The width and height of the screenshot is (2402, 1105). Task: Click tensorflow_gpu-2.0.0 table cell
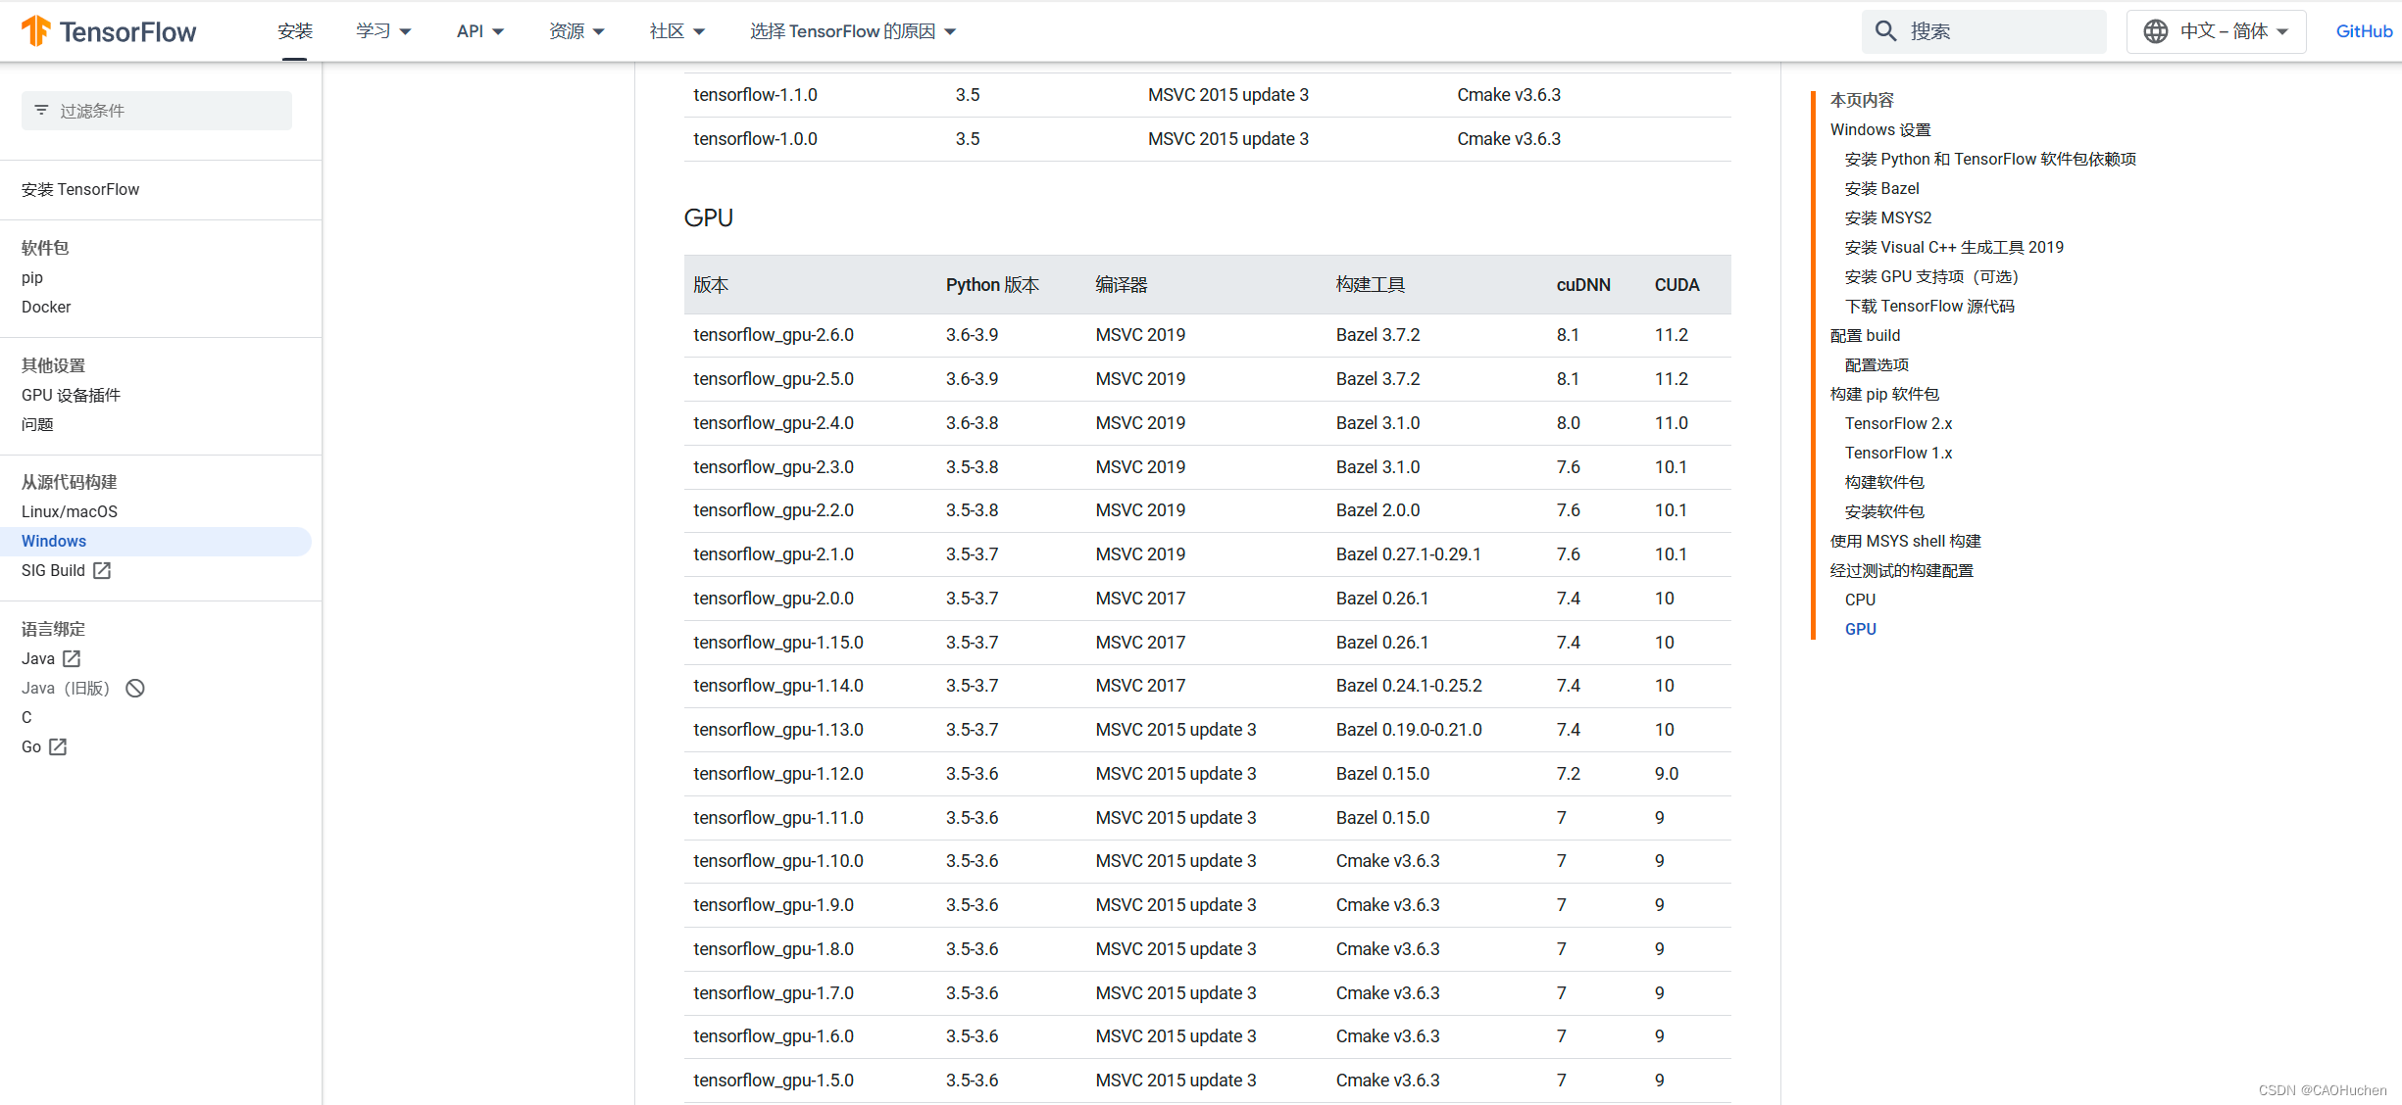773,599
